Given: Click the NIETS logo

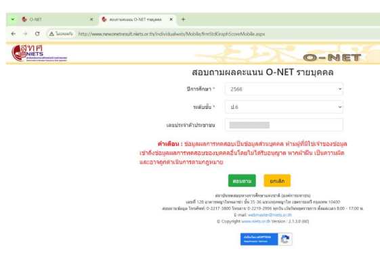Looking at the screenshot, I should click(x=39, y=53).
